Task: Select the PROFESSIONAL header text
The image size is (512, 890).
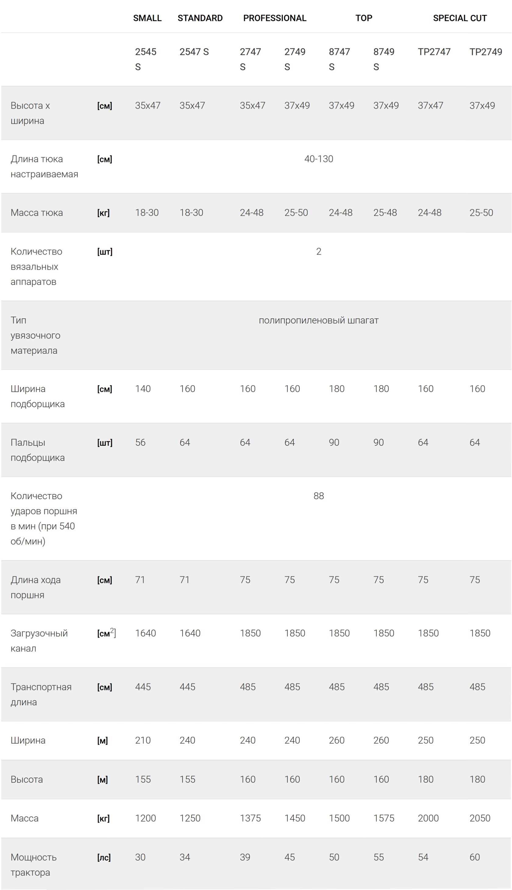Action: (x=275, y=18)
